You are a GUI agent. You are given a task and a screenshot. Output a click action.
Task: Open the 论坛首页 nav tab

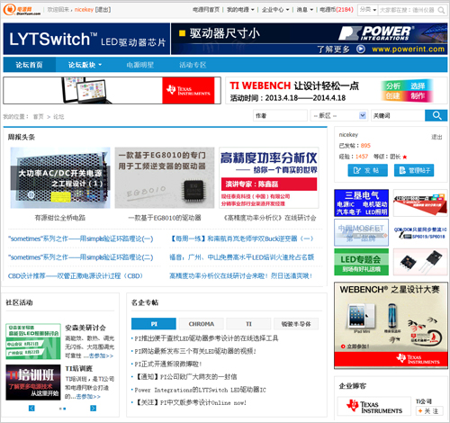coord(29,65)
